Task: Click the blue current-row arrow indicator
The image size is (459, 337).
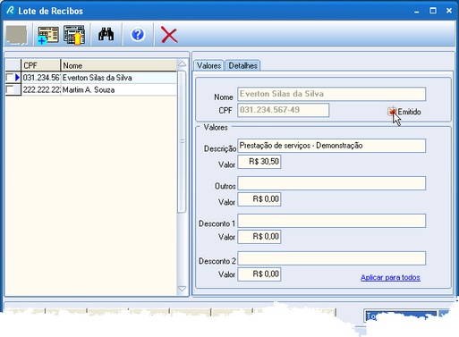Action: point(17,78)
